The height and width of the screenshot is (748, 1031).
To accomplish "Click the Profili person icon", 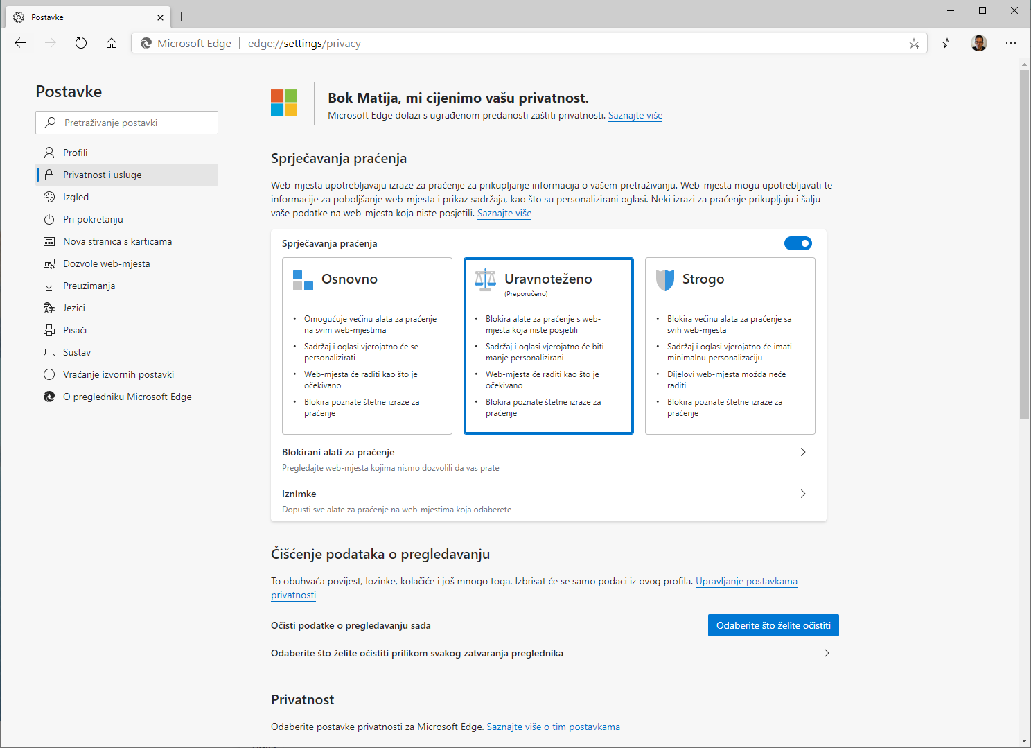I will click(x=49, y=153).
